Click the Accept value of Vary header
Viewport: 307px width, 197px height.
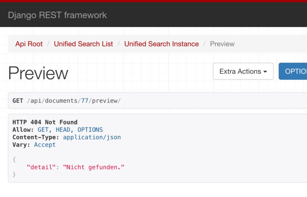pyautogui.click(x=45, y=145)
